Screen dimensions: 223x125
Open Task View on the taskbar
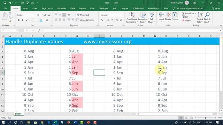[22, 122]
